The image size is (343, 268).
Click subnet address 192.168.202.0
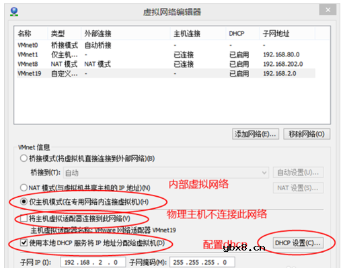pyautogui.click(x=283, y=64)
